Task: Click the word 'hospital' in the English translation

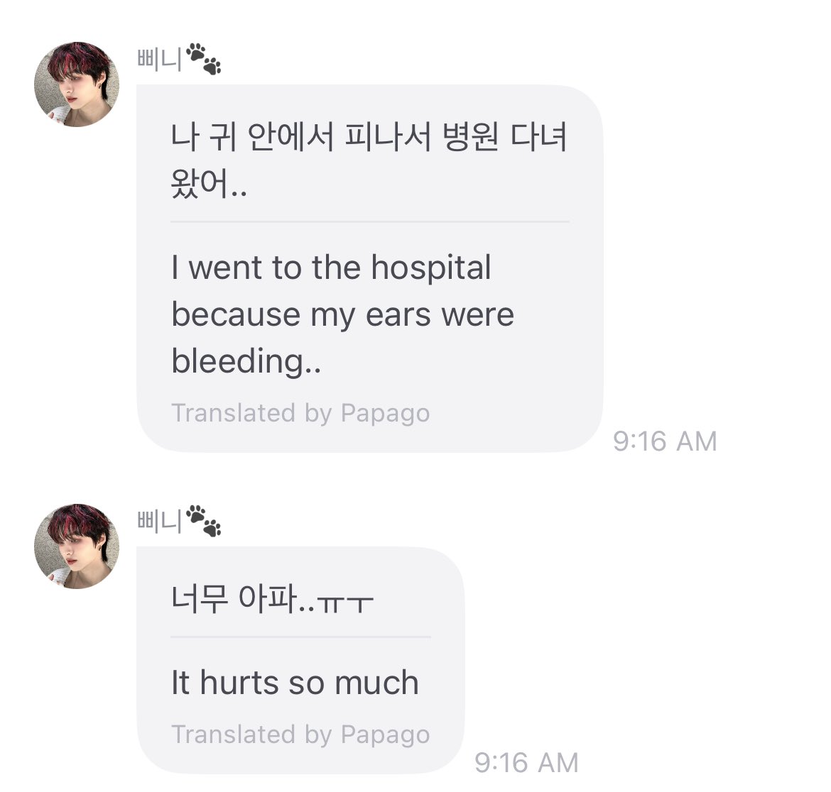Action: tap(431, 268)
